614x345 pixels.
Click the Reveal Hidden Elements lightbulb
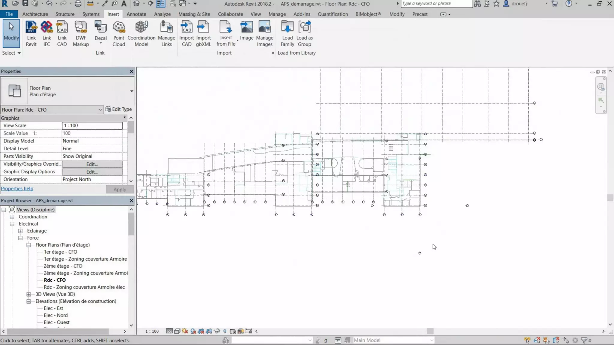pos(225,331)
